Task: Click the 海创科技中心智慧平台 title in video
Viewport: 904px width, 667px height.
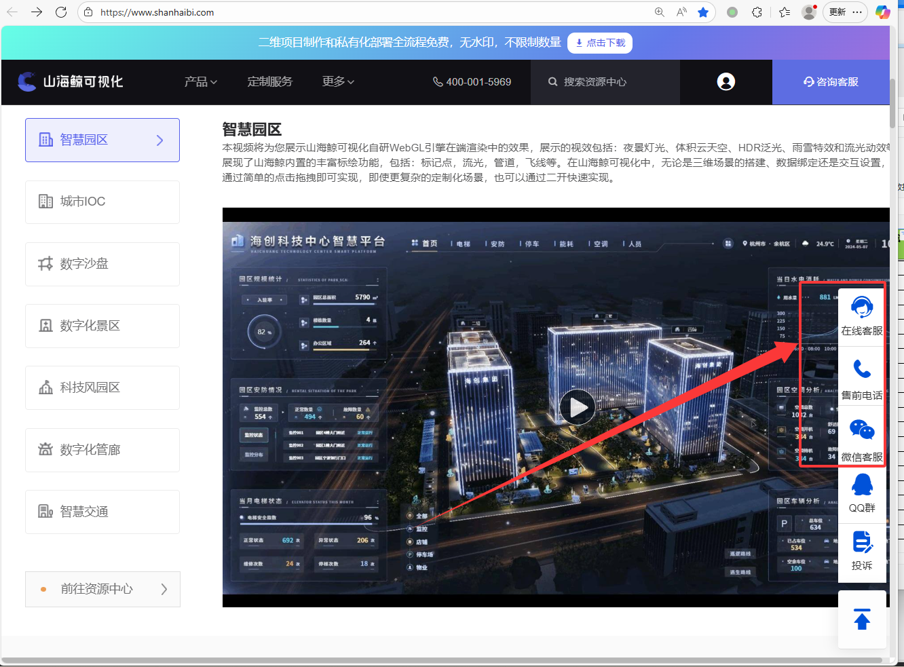Action: [x=317, y=241]
